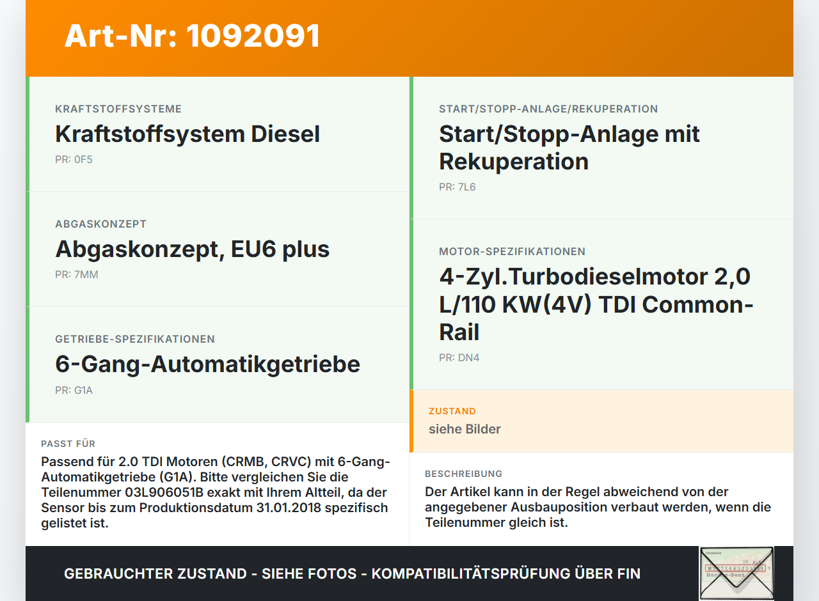
Task: Click the envelope thumbnail in the footer
Action: tap(736, 574)
